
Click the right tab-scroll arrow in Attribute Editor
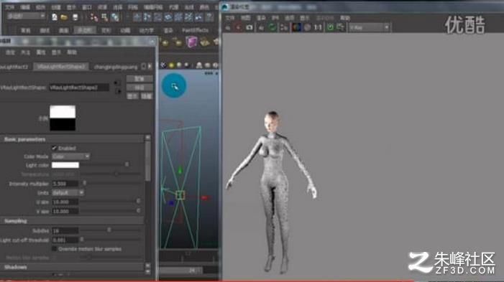(x=150, y=67)
